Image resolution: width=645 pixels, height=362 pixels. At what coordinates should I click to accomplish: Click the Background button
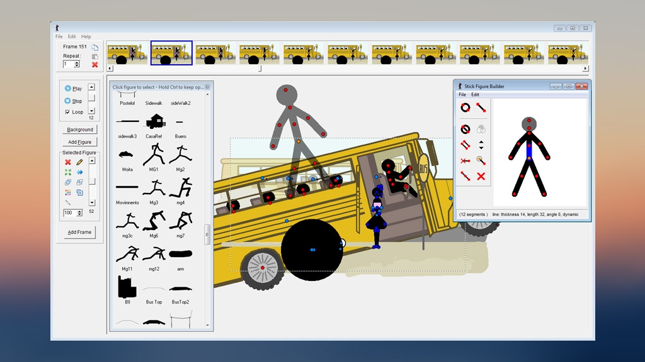click(x=80, y=129)
